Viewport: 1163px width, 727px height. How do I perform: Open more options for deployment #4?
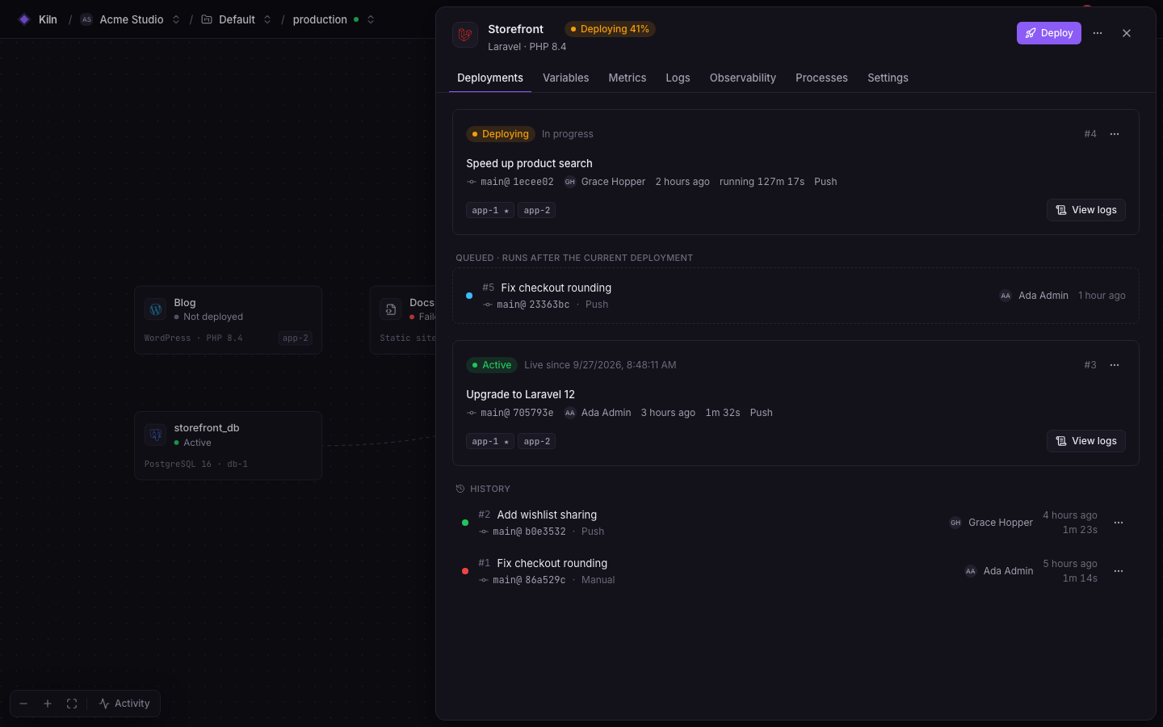(x=1115, y=134)
